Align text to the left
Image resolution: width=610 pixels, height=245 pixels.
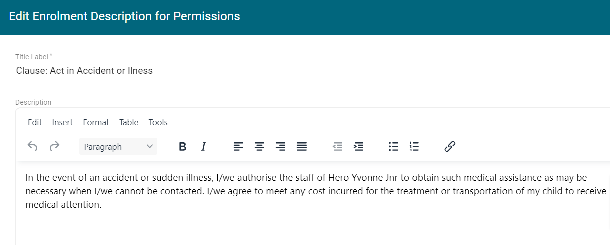[238, 147]
